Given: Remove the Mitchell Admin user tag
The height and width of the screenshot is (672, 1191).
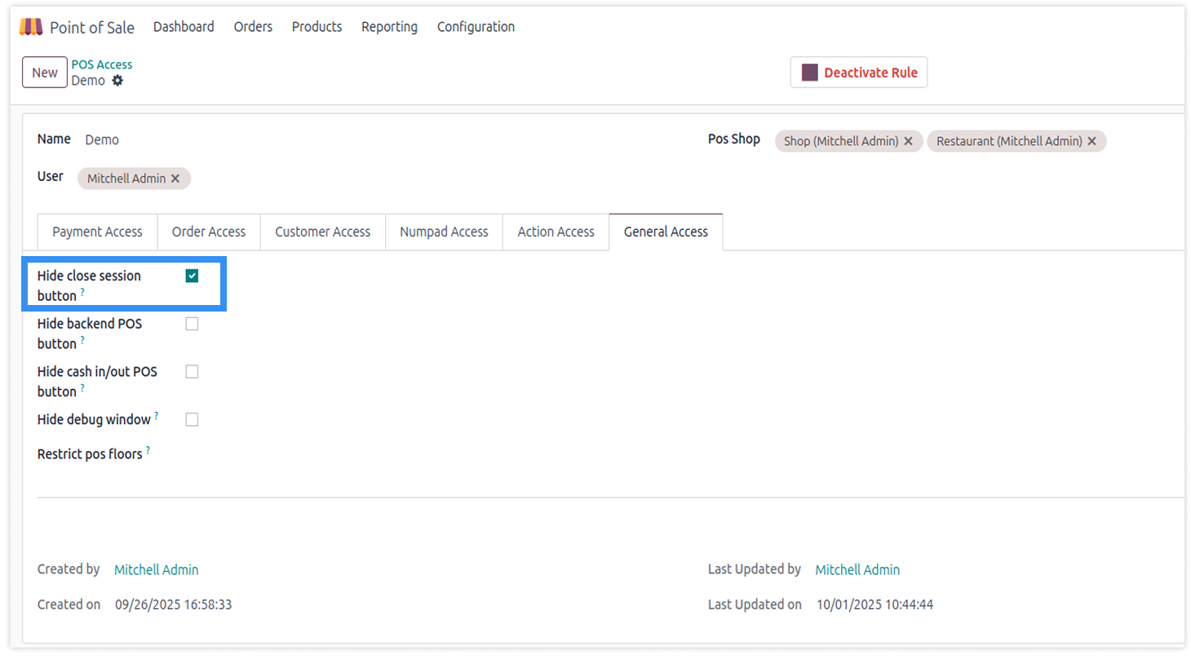Looking at the screenshot, I should [x=175, y=179].
